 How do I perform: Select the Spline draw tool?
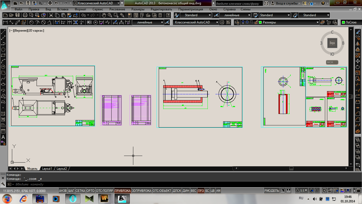click(x=3, y=79)
